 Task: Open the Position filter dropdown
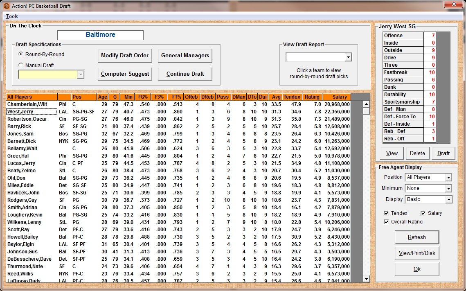[x=448, y=178]
